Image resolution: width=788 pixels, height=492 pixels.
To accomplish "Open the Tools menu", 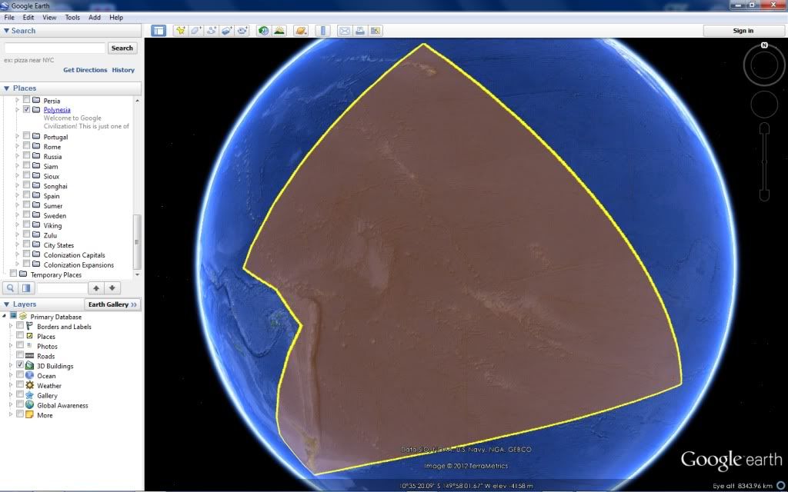I will 72,17.
